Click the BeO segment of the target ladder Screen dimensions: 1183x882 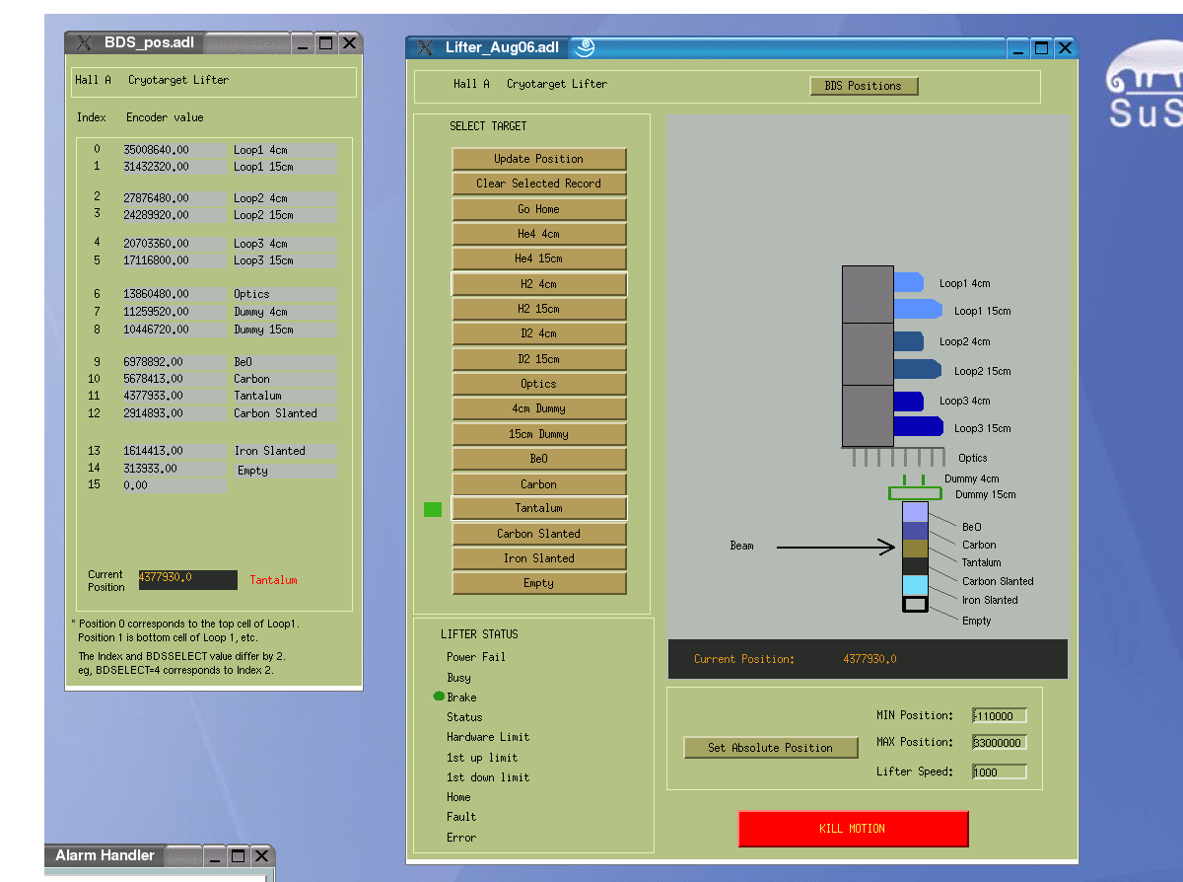click(x=916, y=512)
